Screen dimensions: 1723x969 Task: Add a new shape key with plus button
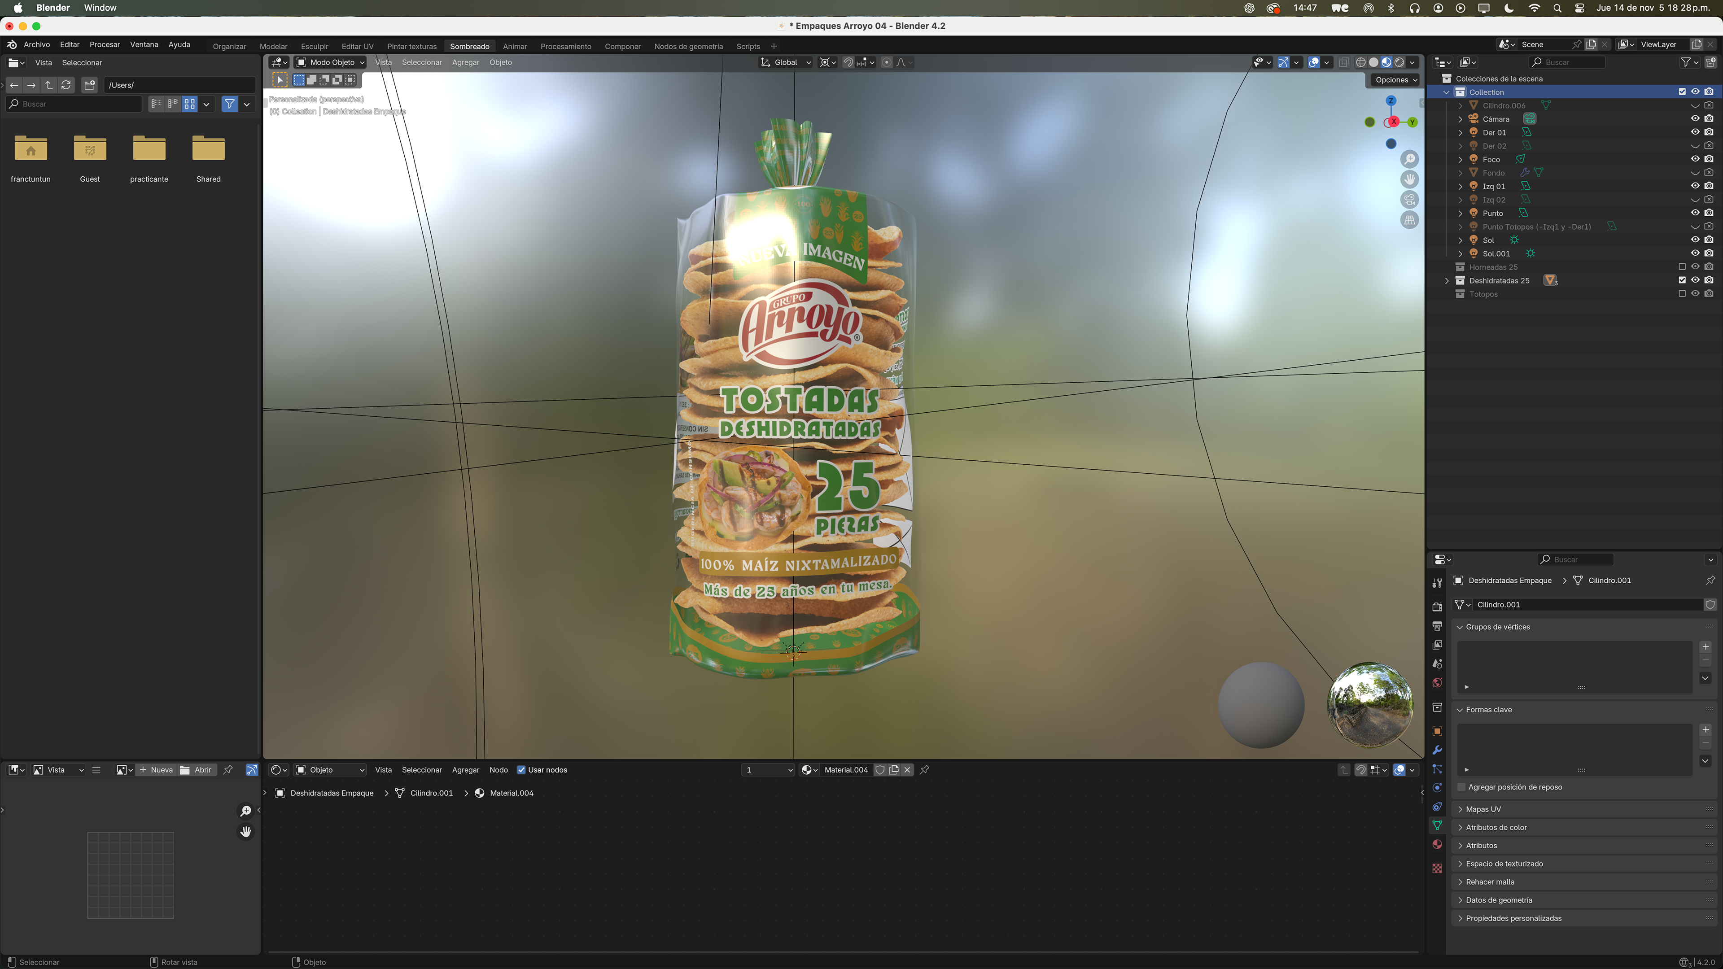(1706, 729)
